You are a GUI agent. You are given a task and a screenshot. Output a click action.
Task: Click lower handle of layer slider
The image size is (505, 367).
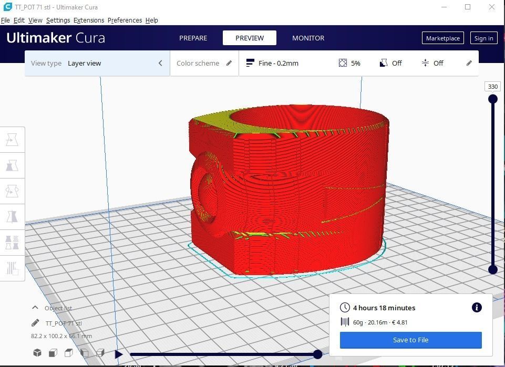point(493,269)
